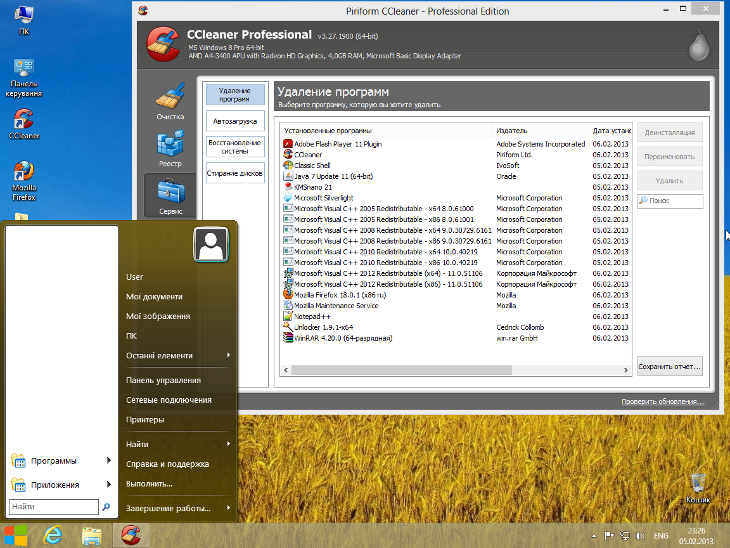This screenshot has height=548, width=730.
Task: Click the Удалить button
Action: point(669,181)
